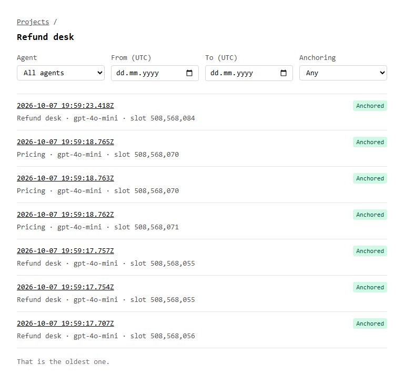Open calendar picker icon in From date field
Screen dimensions: 404x384
(x=189, y=73)
